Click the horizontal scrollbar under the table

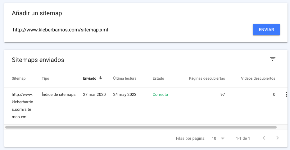pyautogui.click(x=141, y=127)
